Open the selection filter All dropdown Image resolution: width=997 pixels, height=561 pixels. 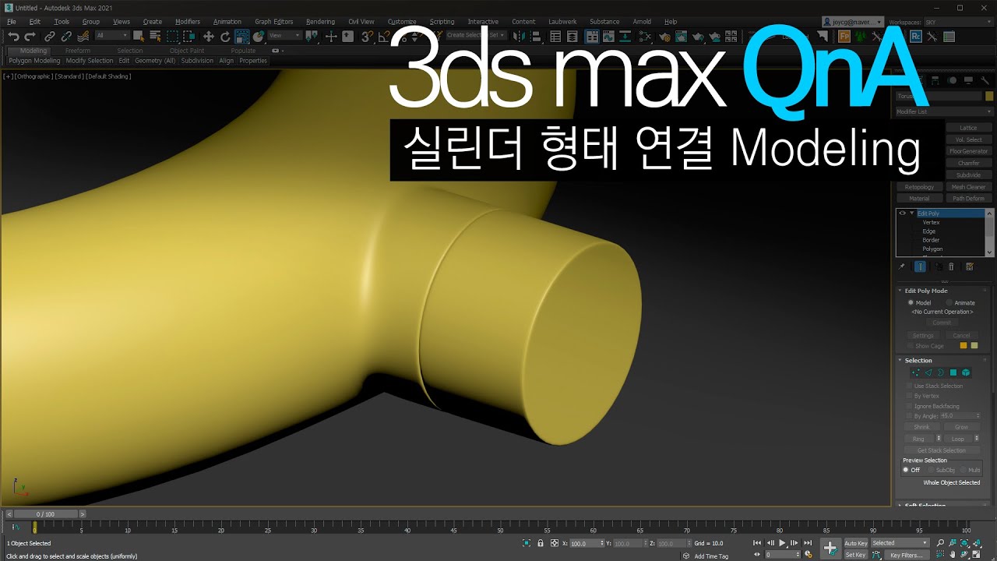pyautogui.click(x=111, y=36)
